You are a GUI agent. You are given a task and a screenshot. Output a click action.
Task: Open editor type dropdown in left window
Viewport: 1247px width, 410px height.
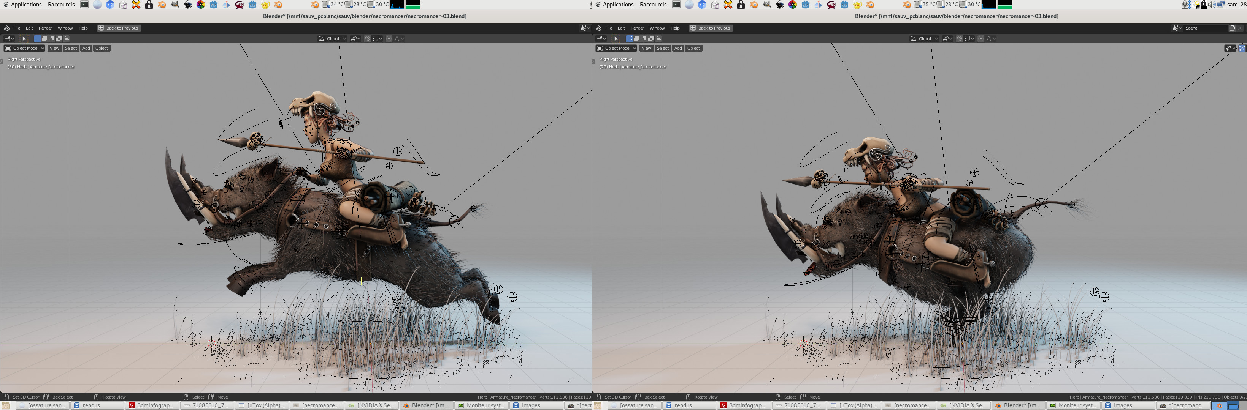pos(9,39)
